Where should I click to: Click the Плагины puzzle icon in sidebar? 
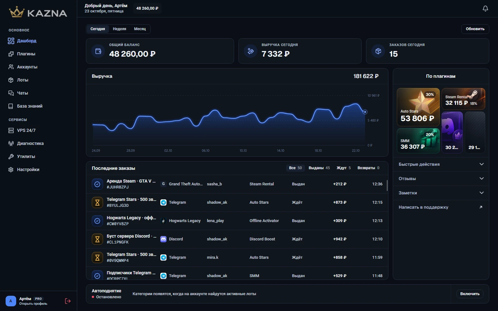[x=11, y=54]
